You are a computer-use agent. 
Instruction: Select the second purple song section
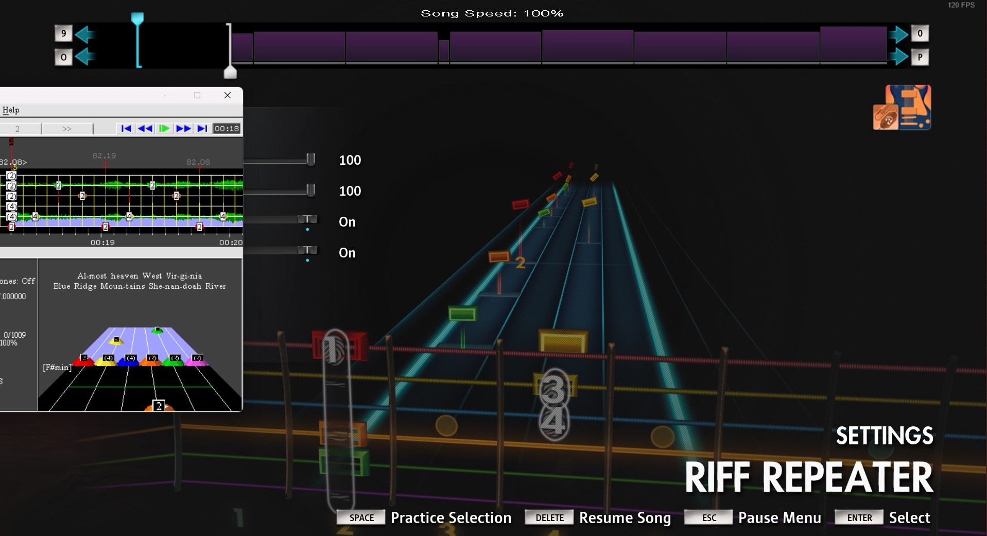click(x=299, y=47)
